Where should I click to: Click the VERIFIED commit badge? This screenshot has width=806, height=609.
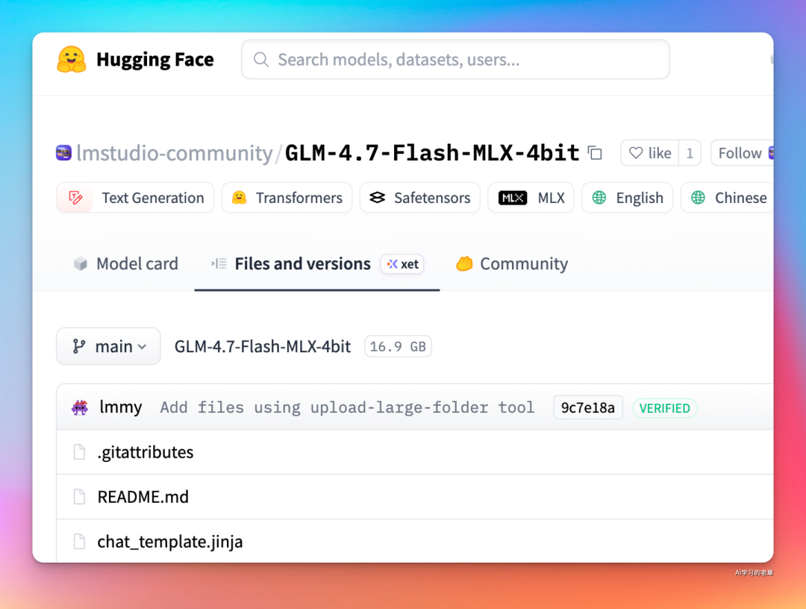665,408
